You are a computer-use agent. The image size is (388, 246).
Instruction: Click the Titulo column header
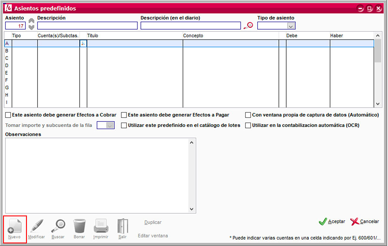(135, 36)
